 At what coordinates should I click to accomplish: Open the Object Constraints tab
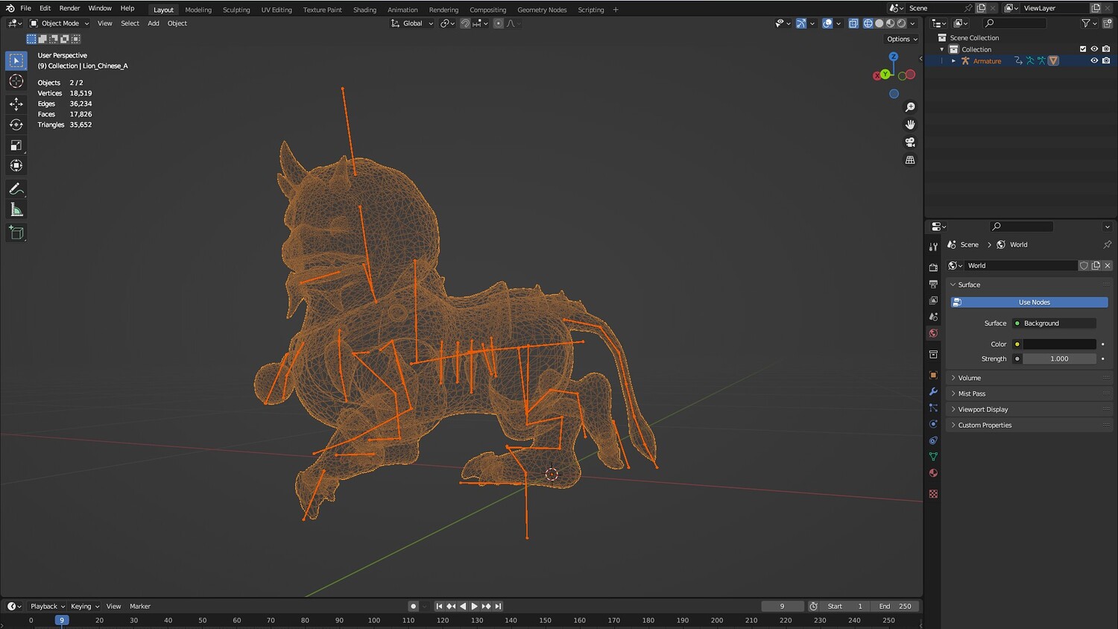[x=933, y=440]
